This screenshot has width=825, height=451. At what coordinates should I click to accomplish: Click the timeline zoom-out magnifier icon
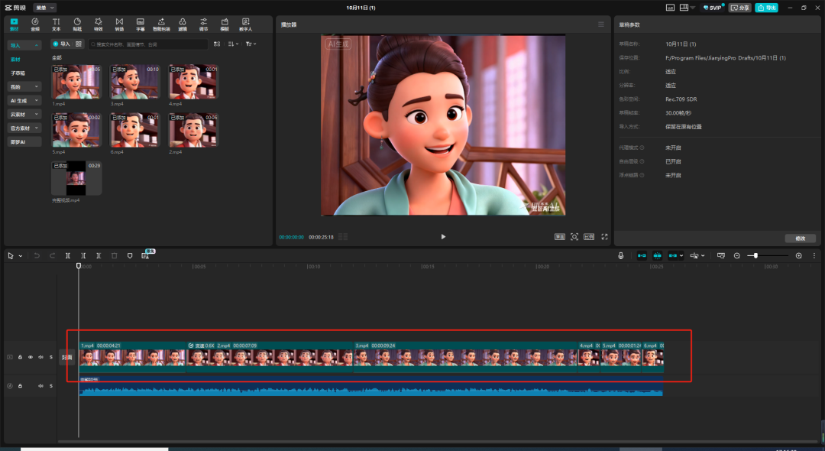(736, 255)
